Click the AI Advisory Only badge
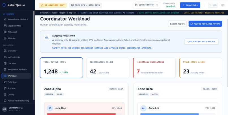This screenshot has height=115, width=228. (x=53, y=5)
